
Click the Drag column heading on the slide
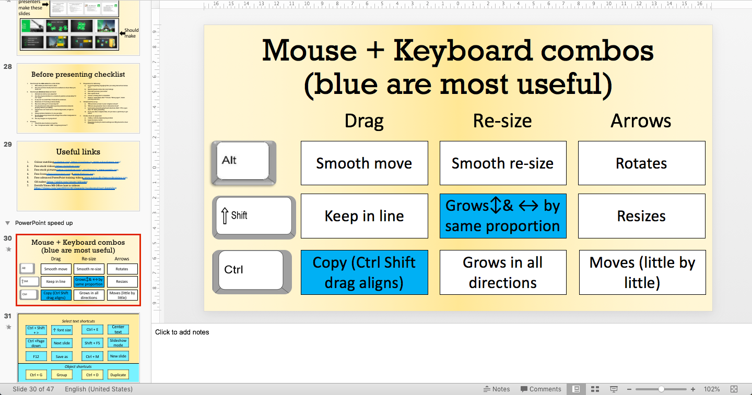tap(364, 121)
